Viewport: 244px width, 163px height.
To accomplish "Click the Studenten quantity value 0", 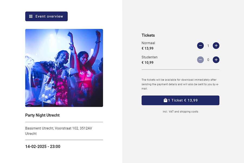I will pyautogui.click(x=208, y=60).
